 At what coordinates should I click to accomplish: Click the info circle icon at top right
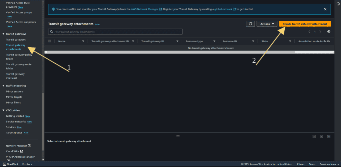tap(338, 4)
